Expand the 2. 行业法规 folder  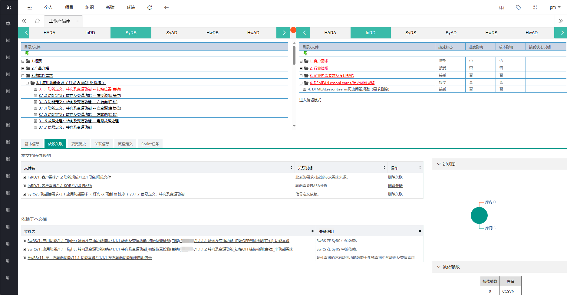[301, 68]
